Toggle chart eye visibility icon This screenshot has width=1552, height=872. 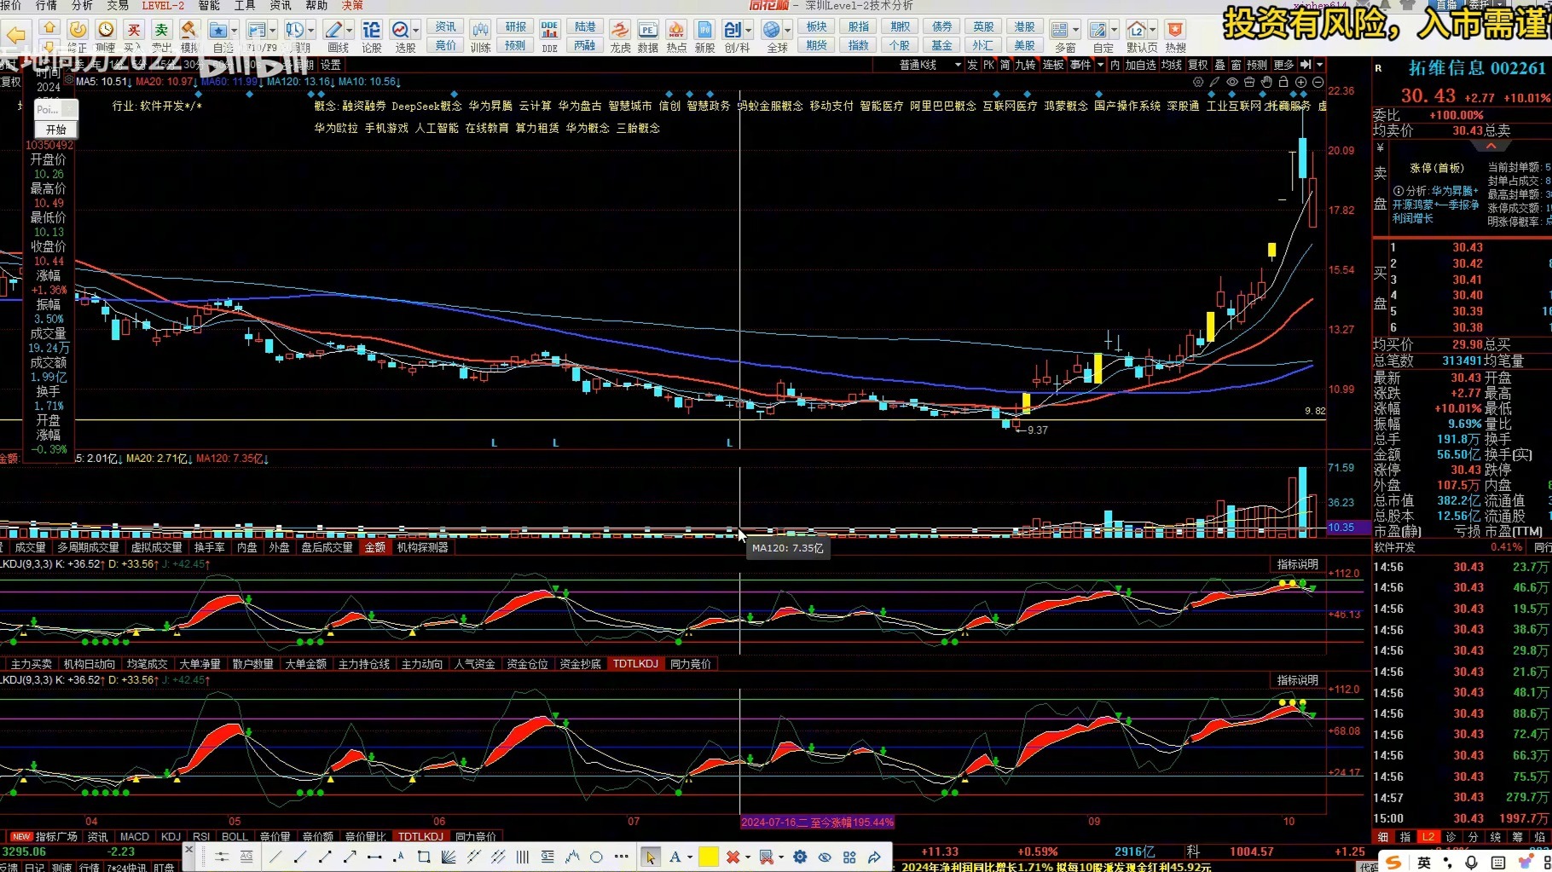pyautogui.click(x=1232, y=83)
